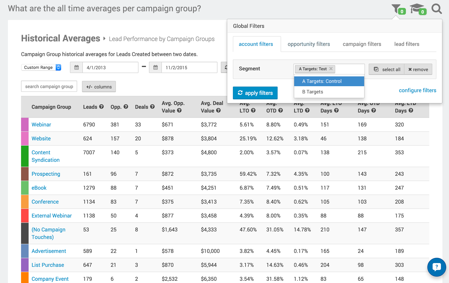
Task: Show the Leads column help tooltip icon
Action: [102, 107]
